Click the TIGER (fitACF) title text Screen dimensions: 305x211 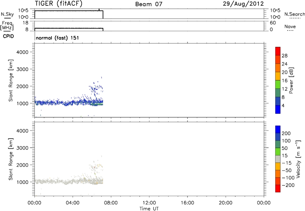click(59, 3)
